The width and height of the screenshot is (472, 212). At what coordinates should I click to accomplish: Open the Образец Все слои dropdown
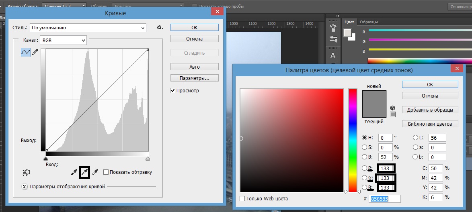(x=148, y=6)
